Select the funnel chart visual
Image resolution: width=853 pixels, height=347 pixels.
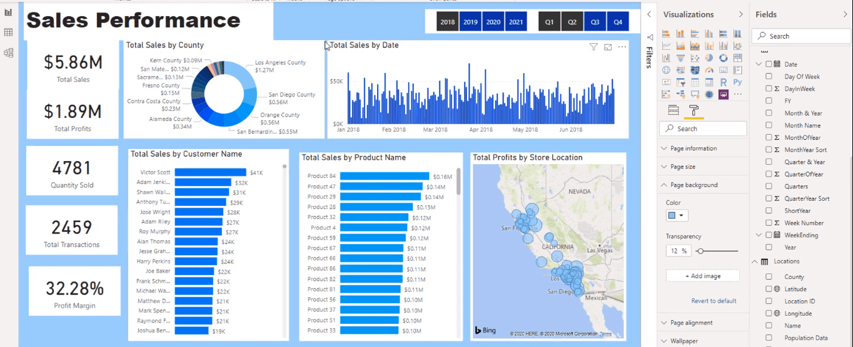tap(680, 57)
